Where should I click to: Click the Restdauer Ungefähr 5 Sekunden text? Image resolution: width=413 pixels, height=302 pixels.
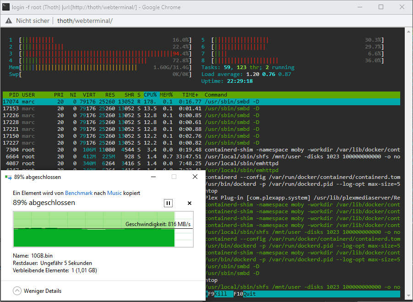[x=52, y=263]
